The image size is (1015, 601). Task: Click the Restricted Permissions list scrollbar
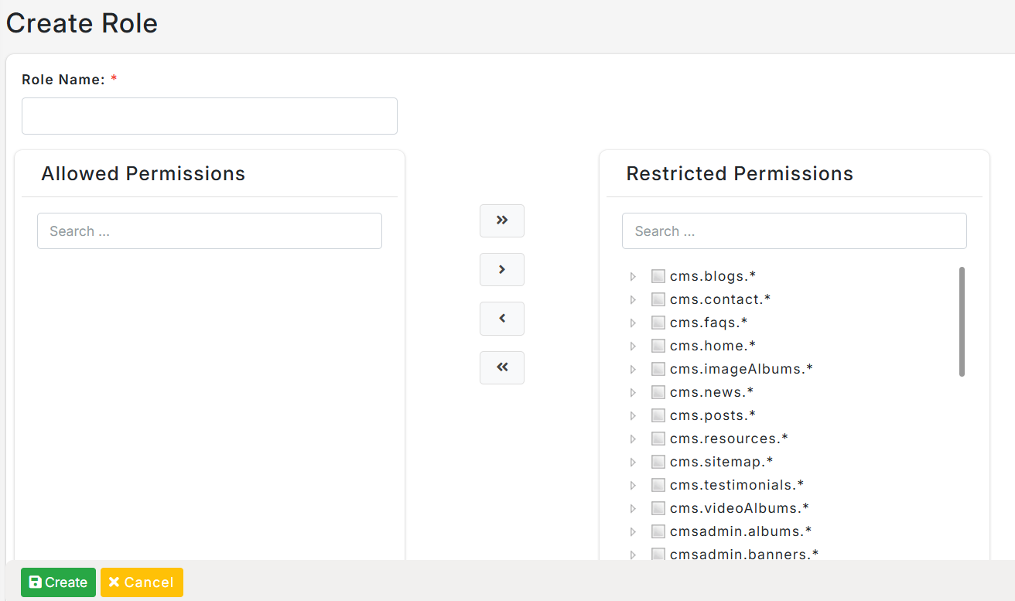pos(962,322)
